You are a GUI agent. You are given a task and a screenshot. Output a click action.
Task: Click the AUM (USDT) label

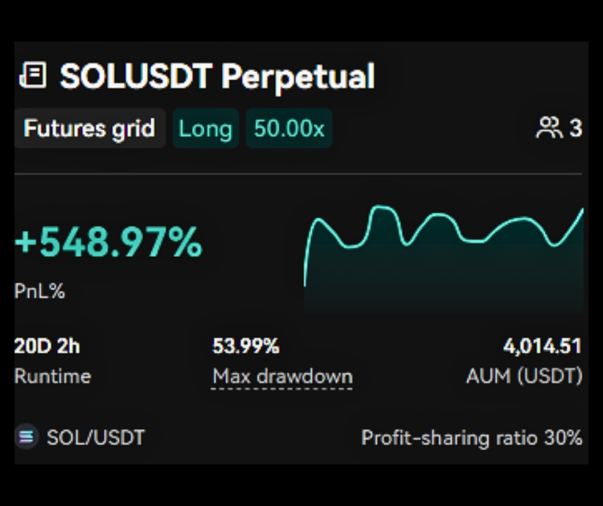pyautogui.click(x=524, y=376)
